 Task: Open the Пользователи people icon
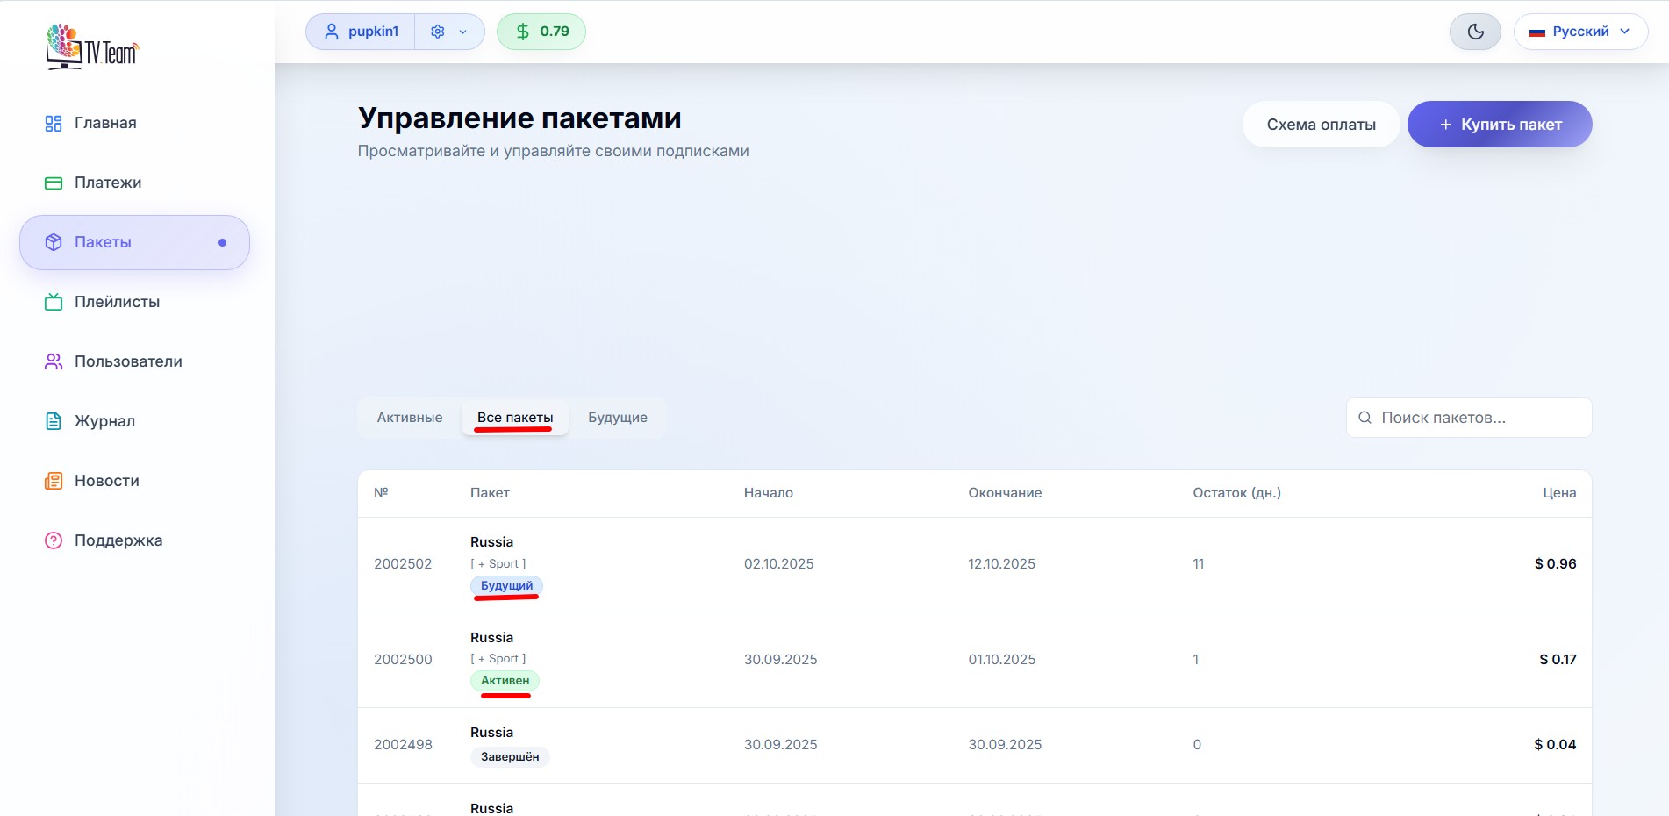point(54,362)
